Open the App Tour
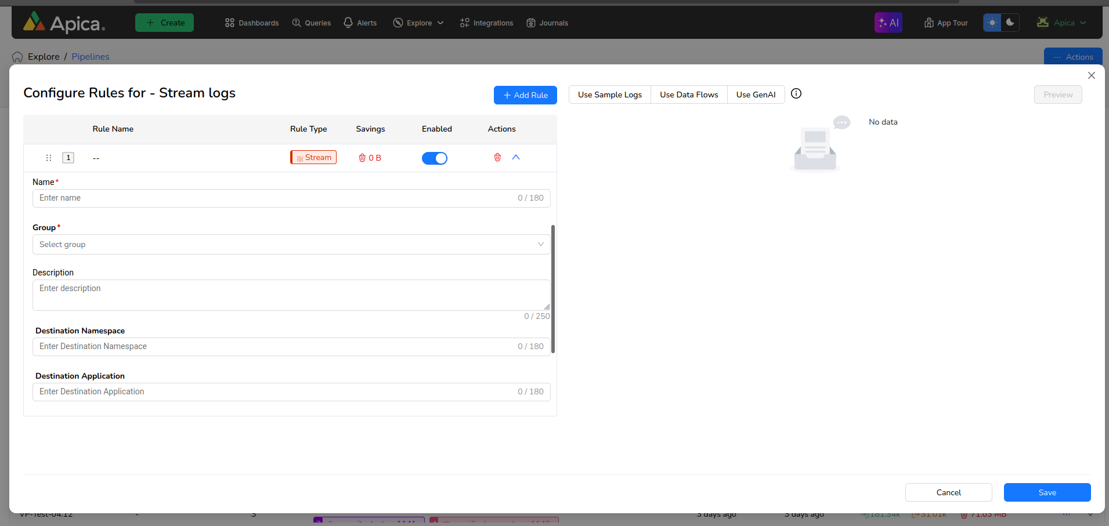This screenshot has height=526, width=1109. 946,23
